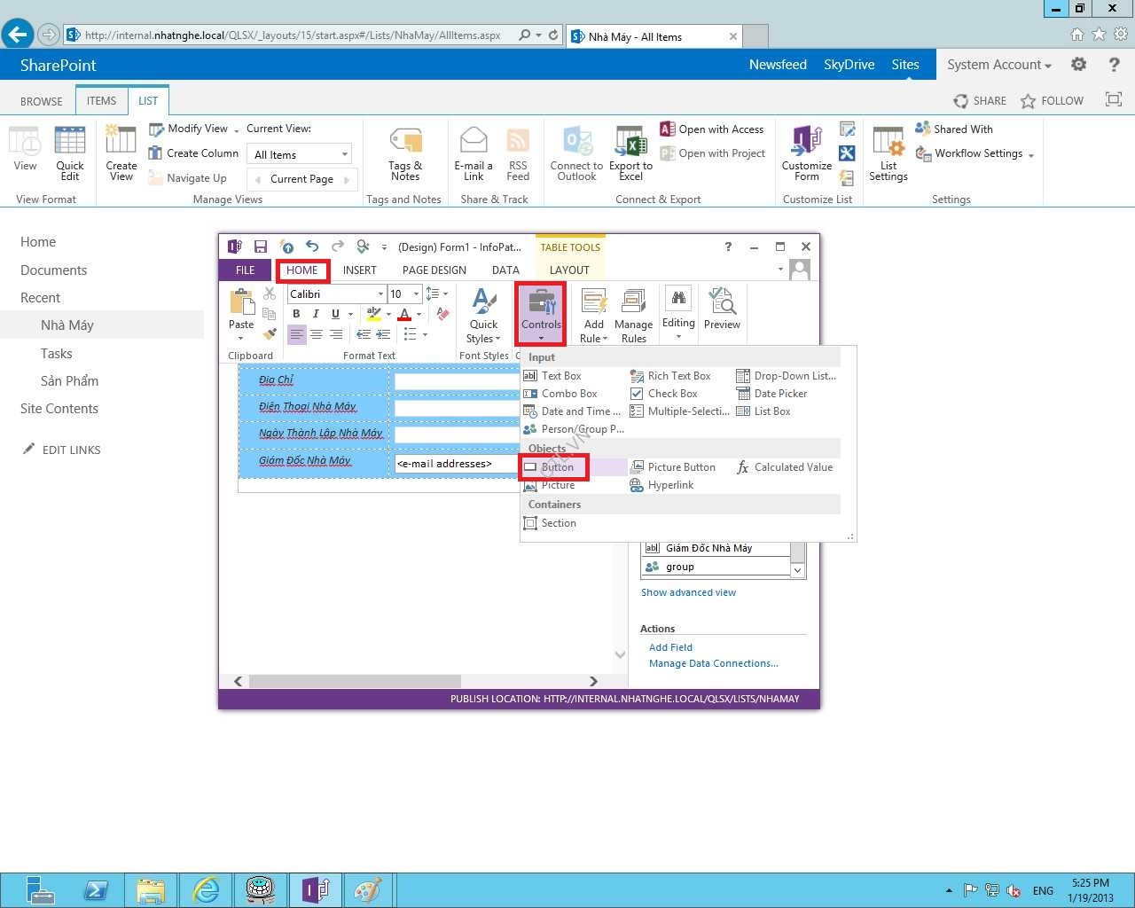This screenshot has height=908, width=1135.
Task: Click the Customize Form icon in SharePoint ribbon
Action: 807,153
